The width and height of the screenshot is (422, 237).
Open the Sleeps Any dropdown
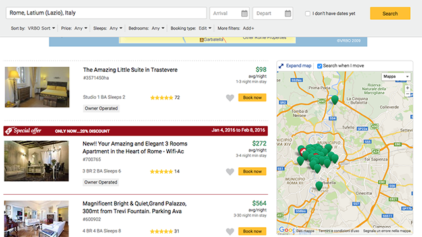click(x=116, y=28)
